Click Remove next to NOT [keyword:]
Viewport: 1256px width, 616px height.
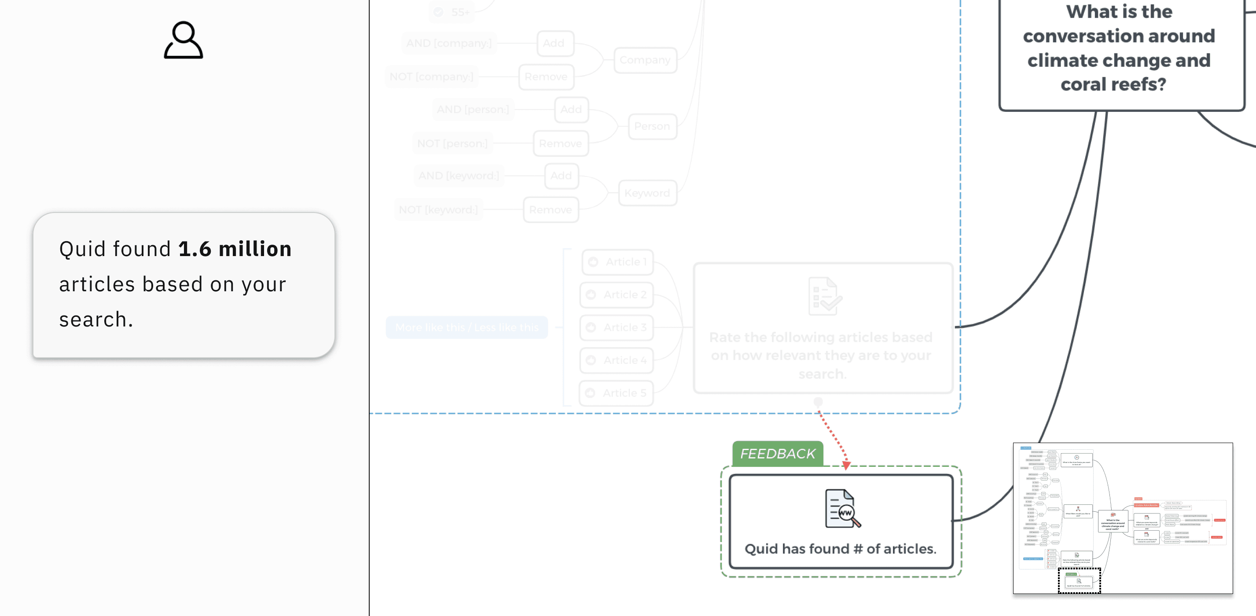(x=551, y=210)
